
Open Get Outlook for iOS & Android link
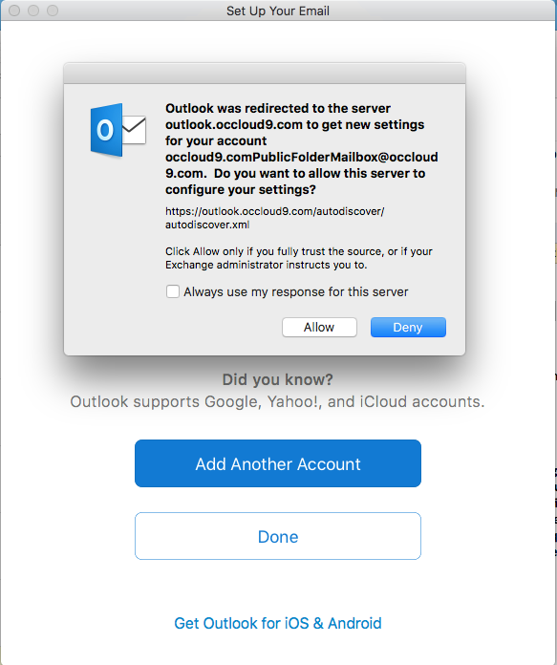[278, 623]
